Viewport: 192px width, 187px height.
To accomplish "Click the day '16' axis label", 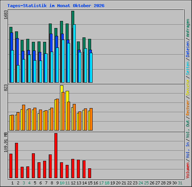I will click(96, 183).
